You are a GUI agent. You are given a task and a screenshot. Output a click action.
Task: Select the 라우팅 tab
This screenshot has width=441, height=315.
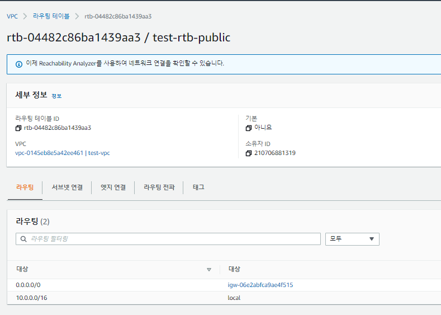(25, 187)
